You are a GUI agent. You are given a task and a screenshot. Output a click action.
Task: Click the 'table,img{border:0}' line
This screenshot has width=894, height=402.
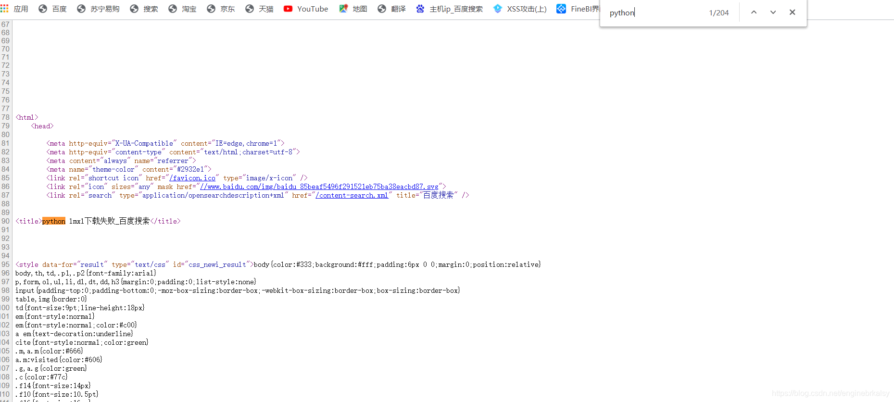(51, 299)
